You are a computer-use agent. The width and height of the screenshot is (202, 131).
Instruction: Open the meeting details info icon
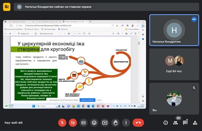coord(166,123)
